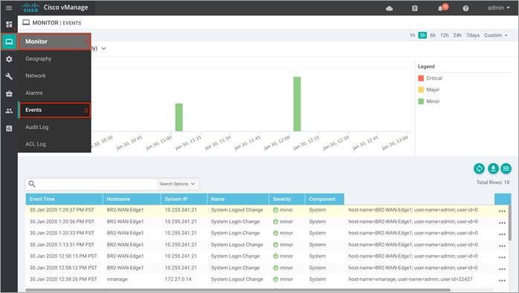Open the help question mark icon
Image resolution: width=519 pixels, height=293 pixels.
tap(465, 8)
